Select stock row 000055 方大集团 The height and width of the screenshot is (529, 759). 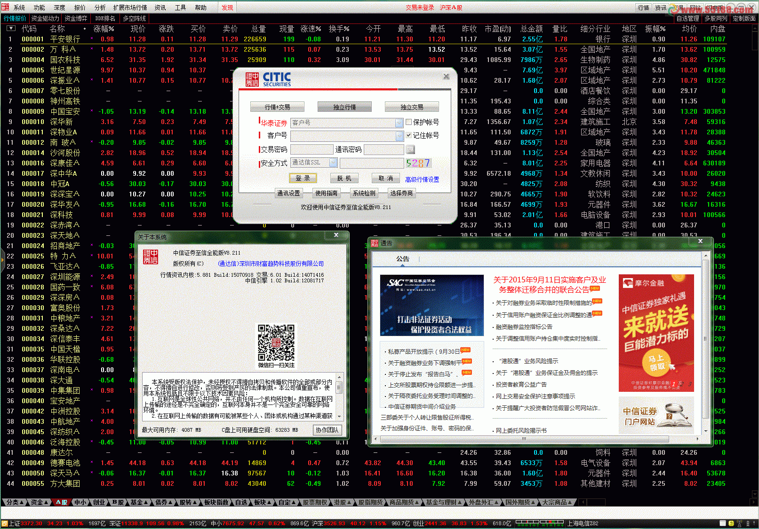[367, 483]
